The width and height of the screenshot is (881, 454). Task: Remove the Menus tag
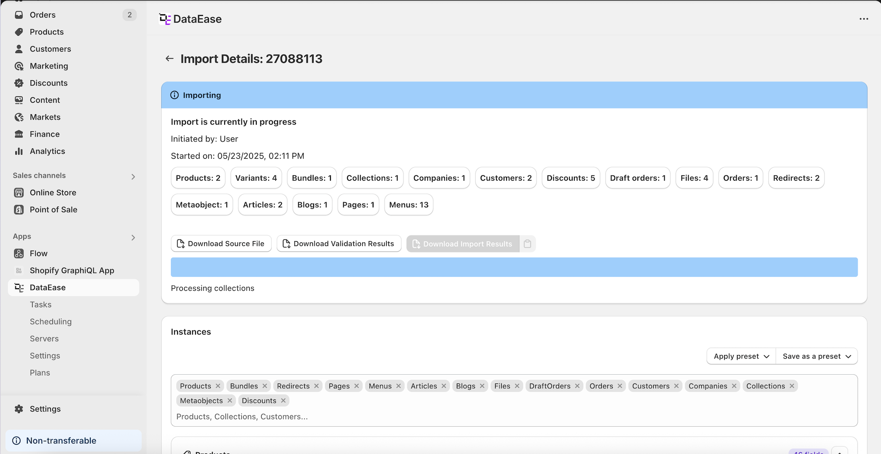pyautogui.click(x=398, y=386)
